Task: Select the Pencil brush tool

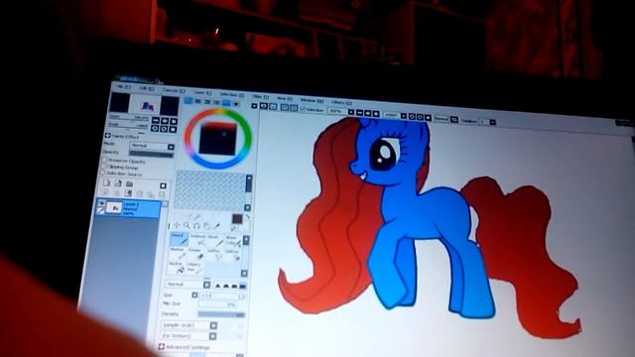Action: tap(179, 239)
